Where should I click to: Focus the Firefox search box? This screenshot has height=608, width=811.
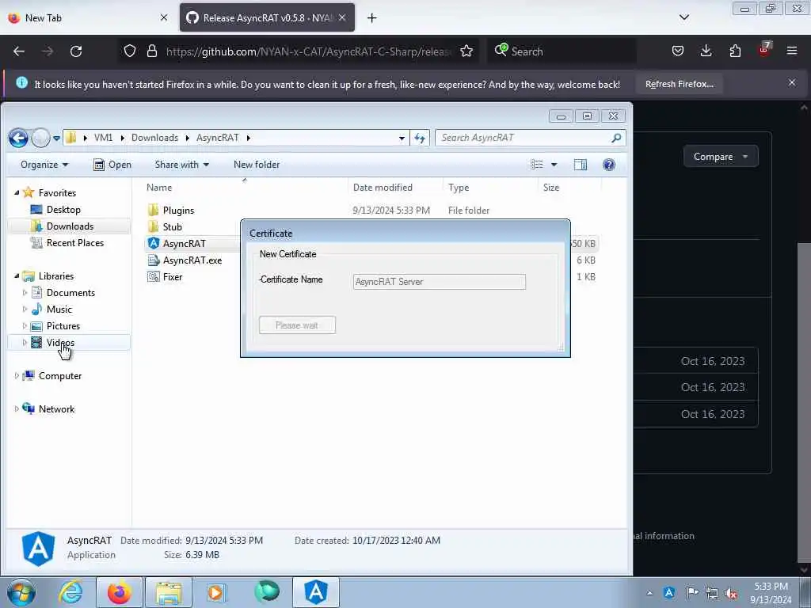(562, 51)
